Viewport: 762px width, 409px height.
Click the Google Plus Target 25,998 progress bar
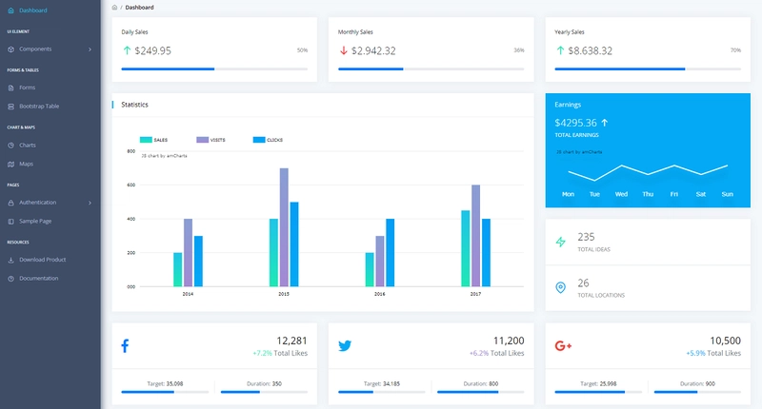(598, 392)
